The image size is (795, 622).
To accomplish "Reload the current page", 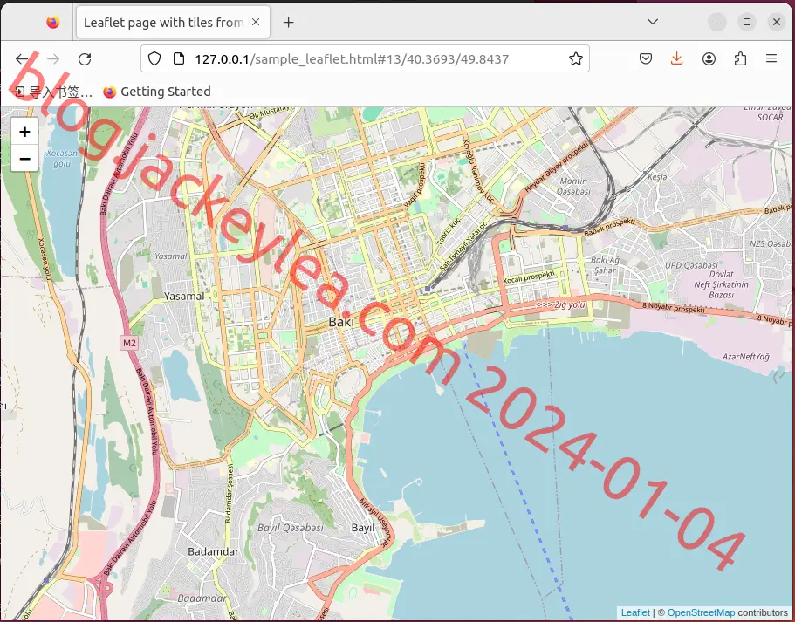I will 85,58.
